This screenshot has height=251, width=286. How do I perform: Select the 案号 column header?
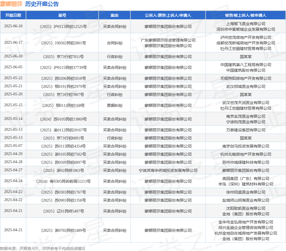click(62, 15)
